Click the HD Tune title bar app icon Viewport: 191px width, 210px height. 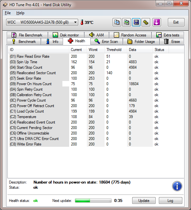5,5
